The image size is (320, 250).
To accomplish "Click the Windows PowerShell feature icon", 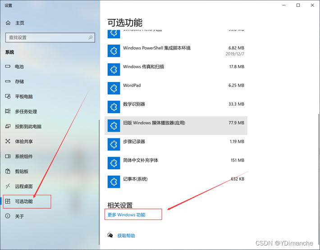I will (114, 50).
